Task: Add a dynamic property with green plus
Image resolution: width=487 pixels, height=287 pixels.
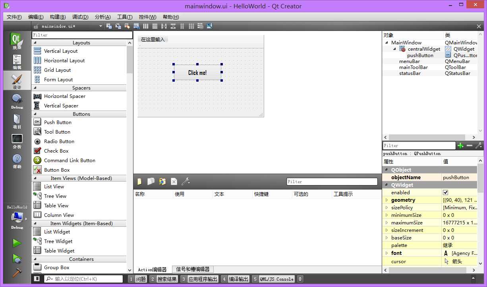Action: 460,145
